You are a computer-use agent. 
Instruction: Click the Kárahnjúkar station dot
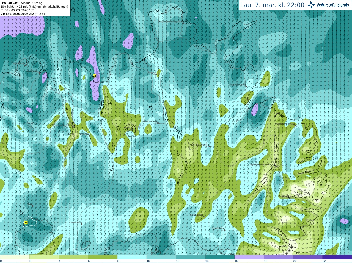tap(204, 216)
